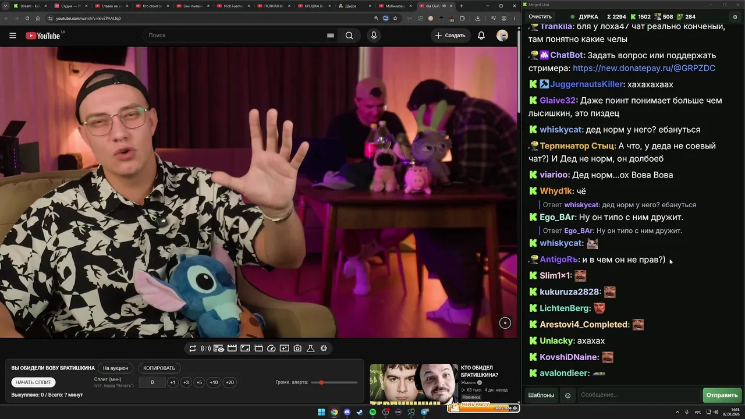The image size is (745, 419).
Task: Adjust the 'Громк. алерта' volume slider
Action: [334, 382]
